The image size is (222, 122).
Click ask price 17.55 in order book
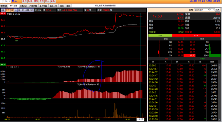[192, 45]
